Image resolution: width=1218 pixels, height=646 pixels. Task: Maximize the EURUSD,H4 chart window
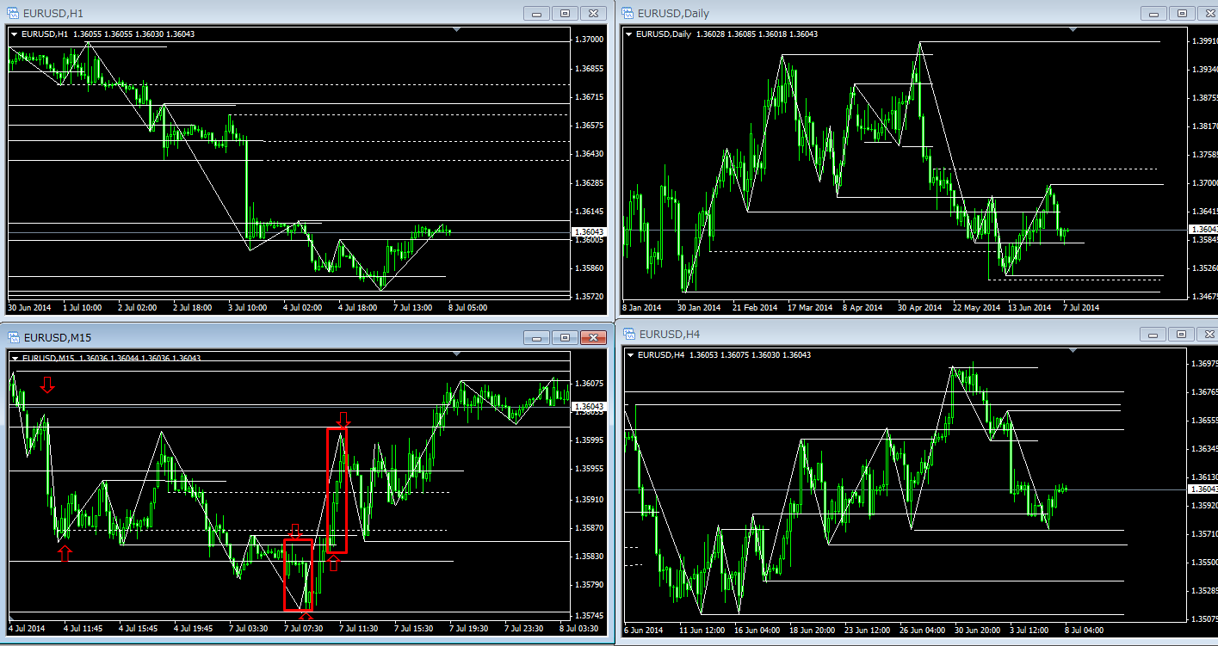pos(1181,334)
